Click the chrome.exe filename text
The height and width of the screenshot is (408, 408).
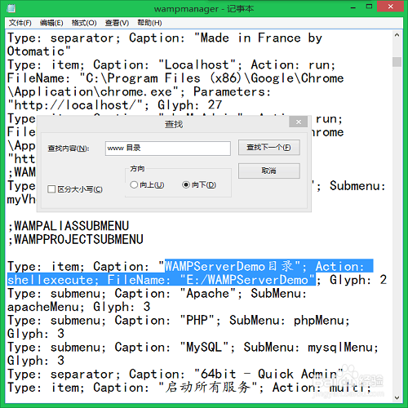(x=136, y=91)
